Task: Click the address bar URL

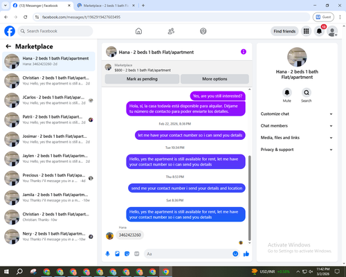Action: click(81, 17)
